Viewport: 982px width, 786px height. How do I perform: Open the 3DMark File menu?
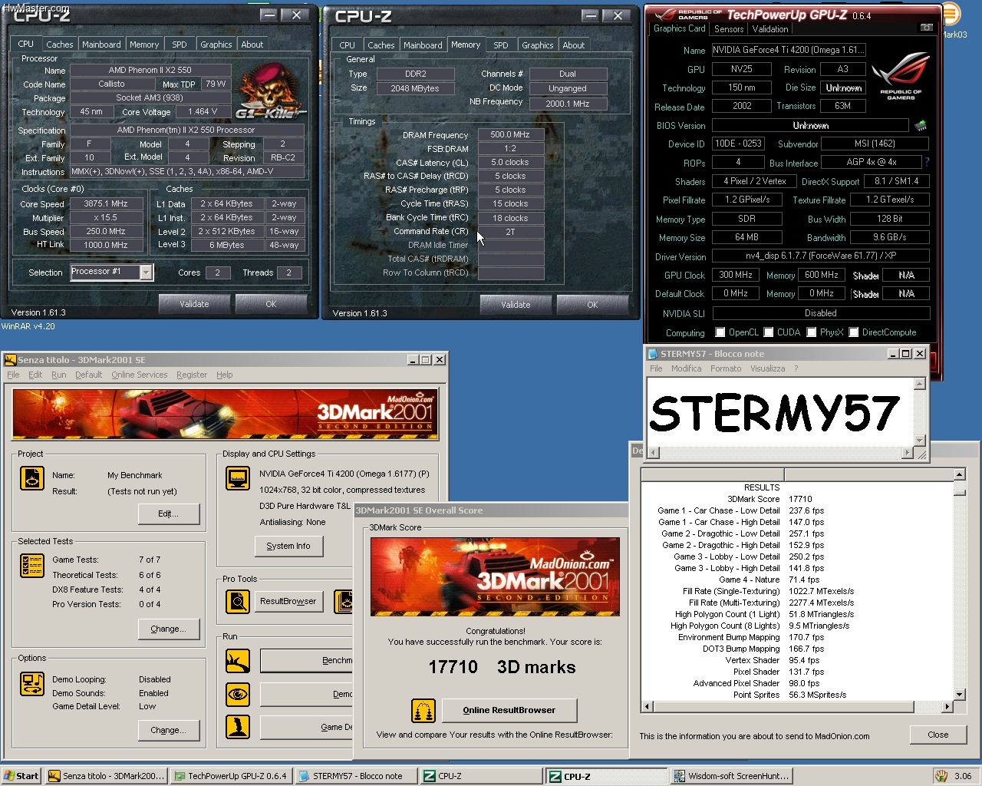pos(13,375)
